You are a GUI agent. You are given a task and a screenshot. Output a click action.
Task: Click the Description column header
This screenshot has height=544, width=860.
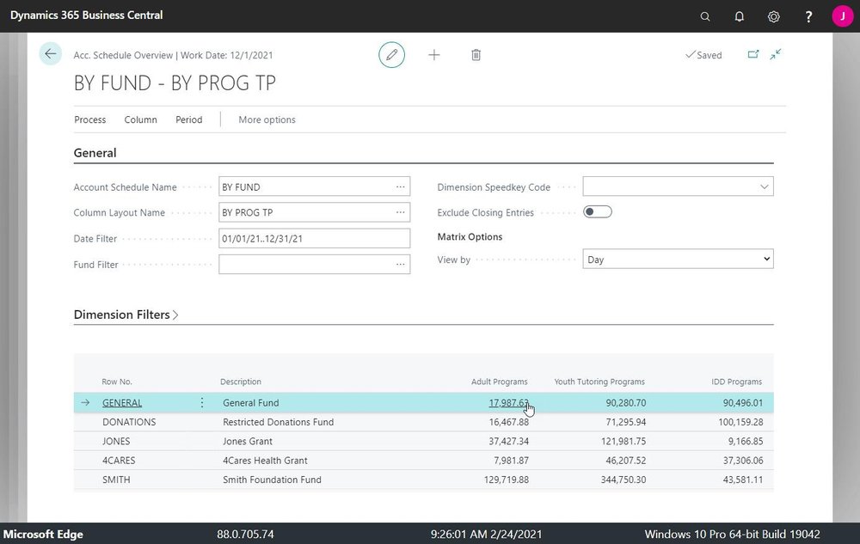click(241, 382)
